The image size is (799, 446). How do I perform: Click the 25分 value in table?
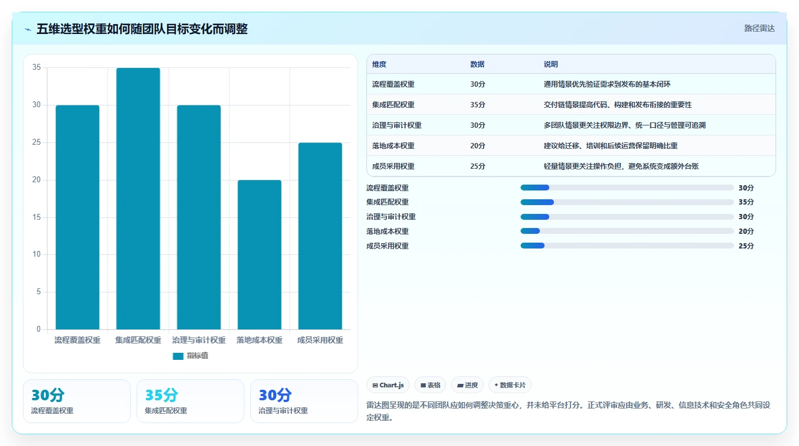pyautogui.click(x=478, y=166)
